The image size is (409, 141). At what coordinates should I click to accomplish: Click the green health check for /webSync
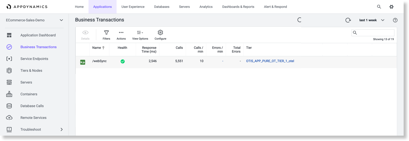click(x=122, y=61)
